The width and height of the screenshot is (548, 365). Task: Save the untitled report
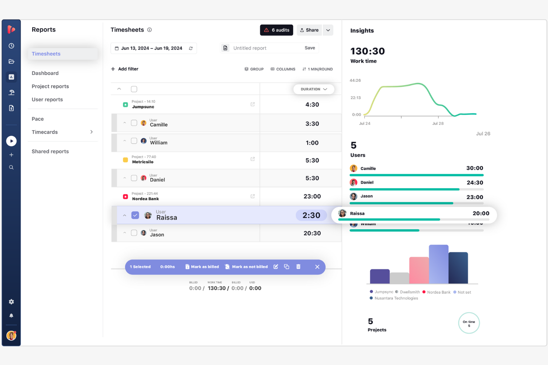(310, 48)
